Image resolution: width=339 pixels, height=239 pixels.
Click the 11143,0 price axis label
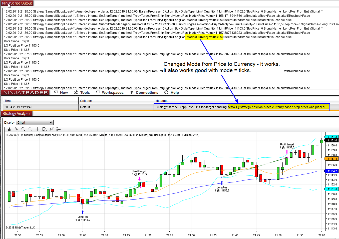tap(332, 228)
